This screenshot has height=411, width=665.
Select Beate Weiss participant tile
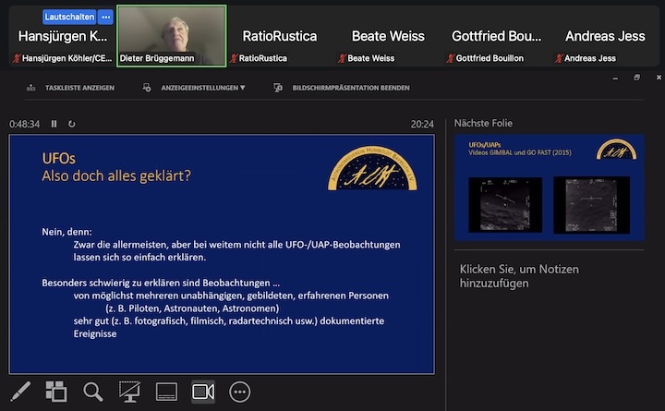[x=388, y=36]
